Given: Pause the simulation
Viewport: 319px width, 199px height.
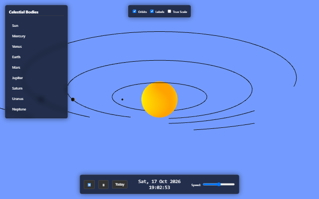Looking at the screenshot, I should (x=103, y=185).
